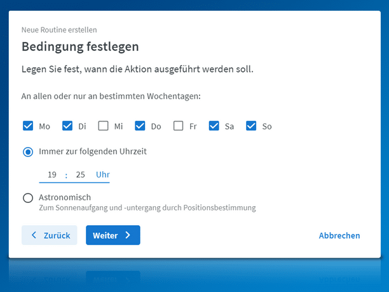This screenshot has width=389, height=292.
Task: Select the Astronomisch radio button
Action: pos(28,198)
